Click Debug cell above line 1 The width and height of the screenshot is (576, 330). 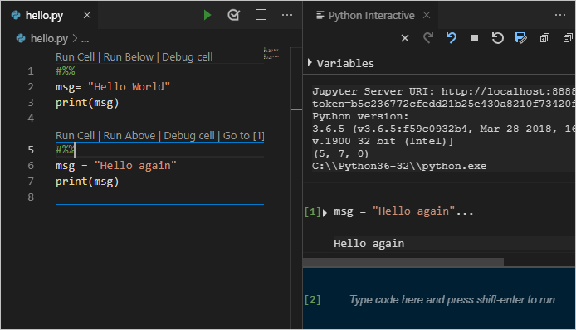pyautogui.click(x=188, y=57)
